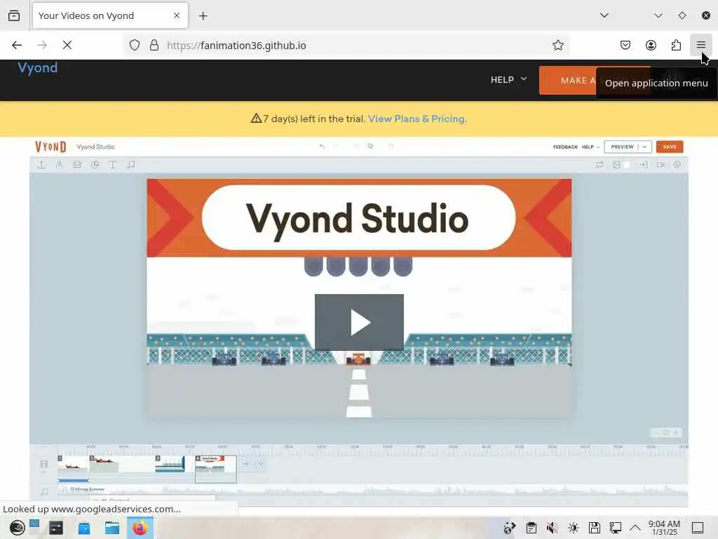Open the Dolphin file manager taskbar icon
718x539 pixels.
[x=112, y=528]
